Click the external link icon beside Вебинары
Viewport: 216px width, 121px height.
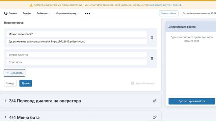[x=50, y=13]
